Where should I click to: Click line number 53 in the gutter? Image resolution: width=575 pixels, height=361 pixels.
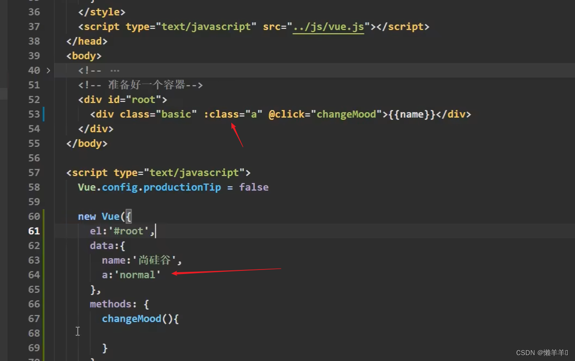tap(34, 114)
